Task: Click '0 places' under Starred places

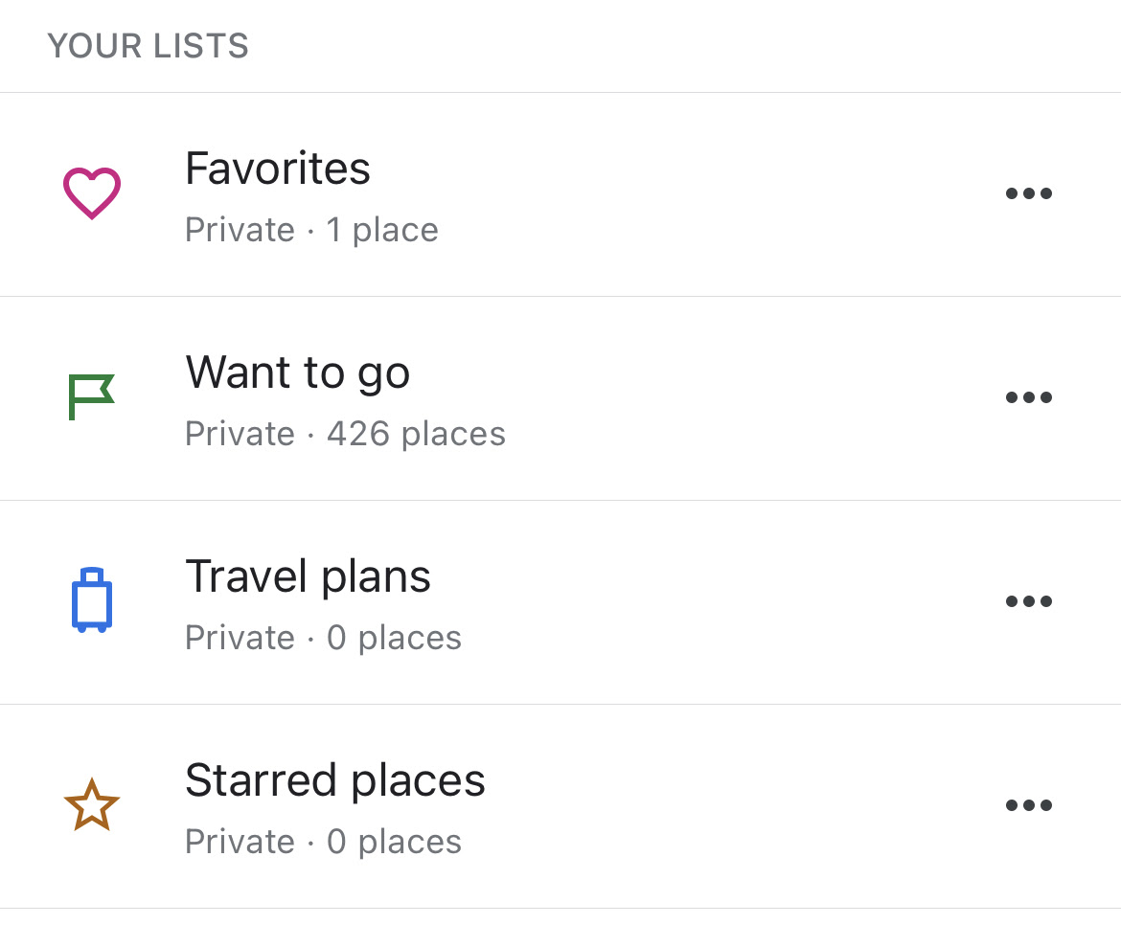Action: click(394, 842)
